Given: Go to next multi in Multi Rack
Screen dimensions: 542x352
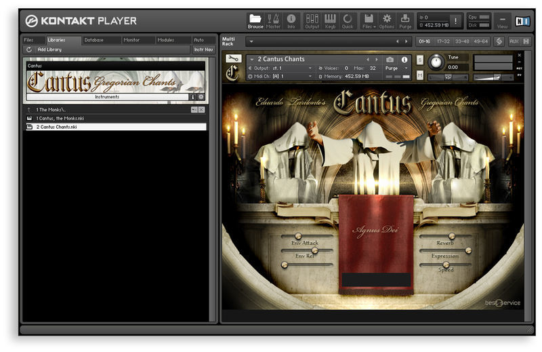Looking at the screenshot, I should 406,41.
